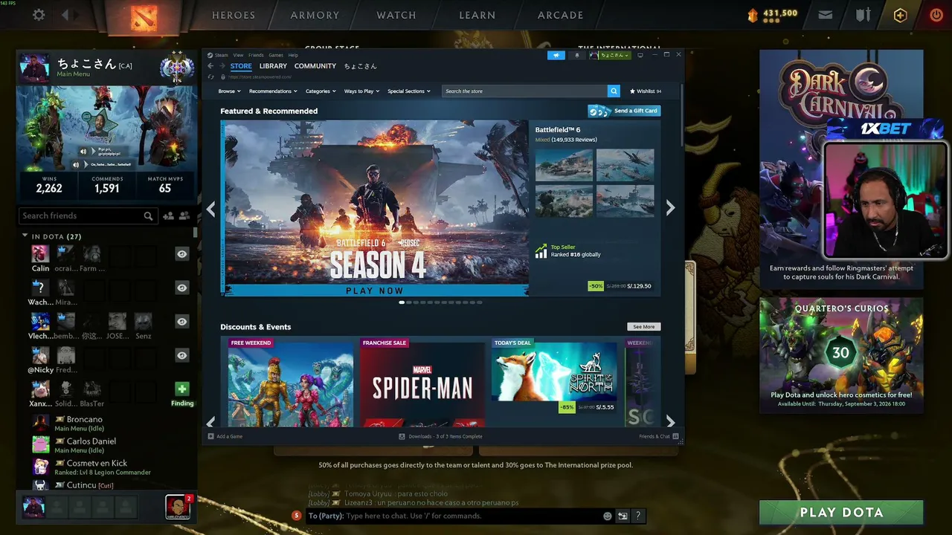Spectate @Nicky's party with eye icon

click(181, 355)
